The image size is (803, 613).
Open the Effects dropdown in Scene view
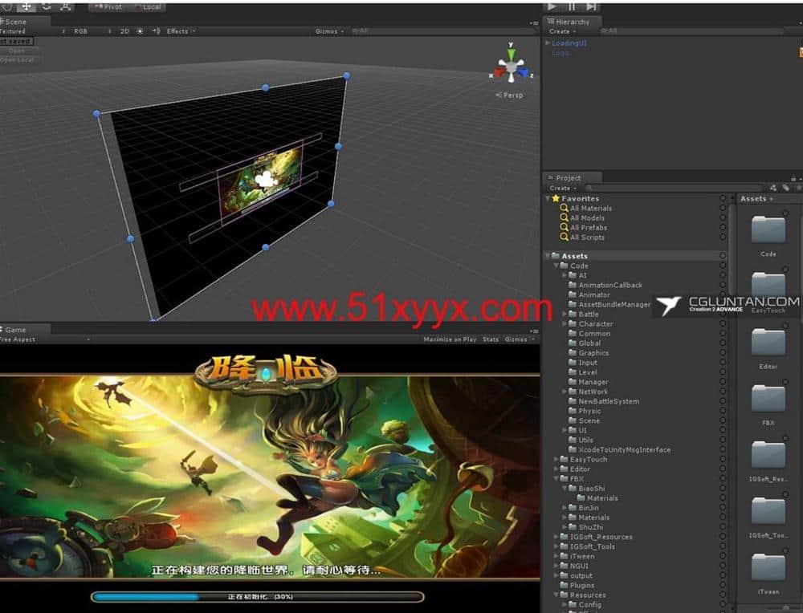click(181, 31)
